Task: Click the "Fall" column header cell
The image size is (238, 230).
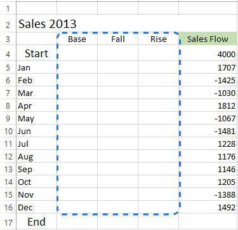Action: tap(117, 39)
